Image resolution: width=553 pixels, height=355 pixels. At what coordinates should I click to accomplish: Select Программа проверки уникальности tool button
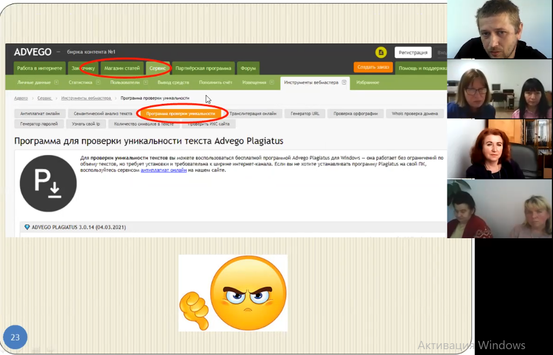(181, 114)
